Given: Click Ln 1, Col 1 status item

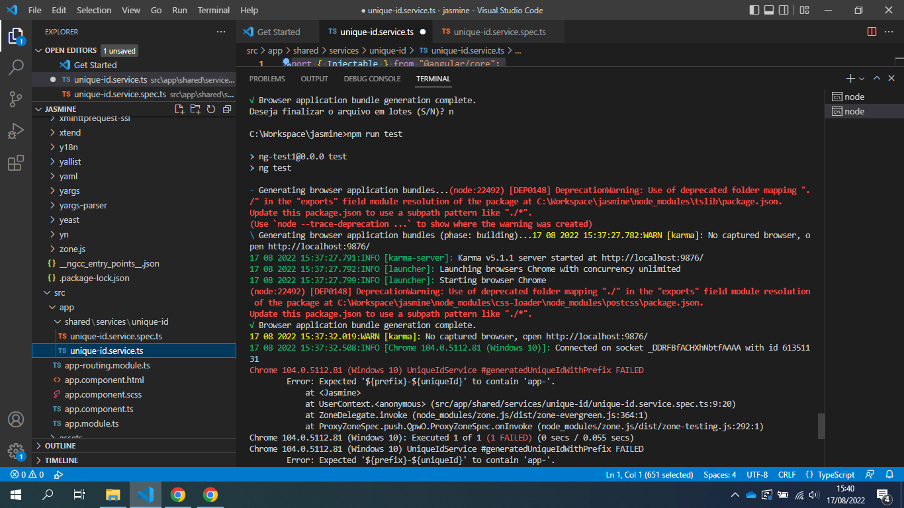Looking at the screenshot, I should (x=649, y=474).
